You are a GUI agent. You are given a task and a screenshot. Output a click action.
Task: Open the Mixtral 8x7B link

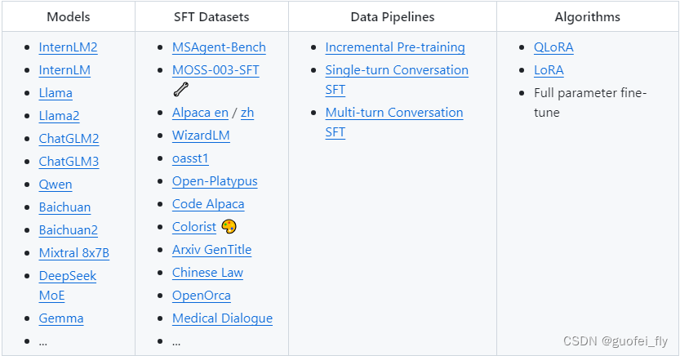[x=73, y=253]
